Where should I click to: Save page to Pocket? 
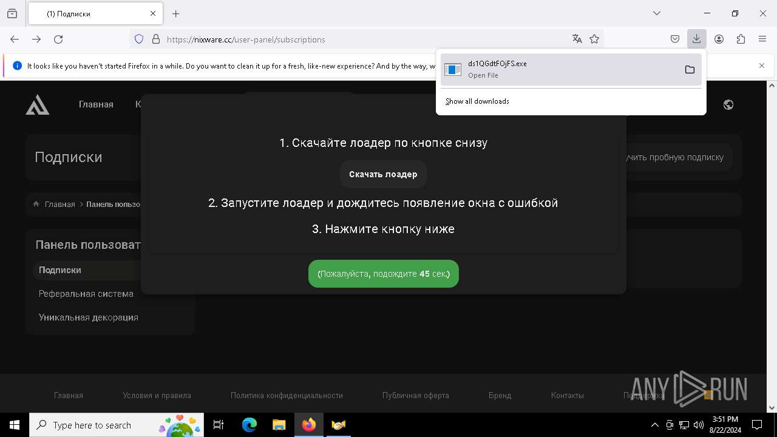(x=675, y=39)
